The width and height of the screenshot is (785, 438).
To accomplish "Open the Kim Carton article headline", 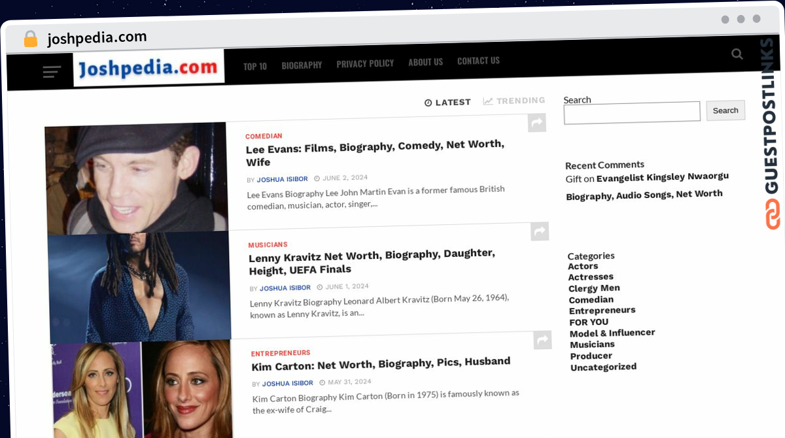I will tap(381, 363).
